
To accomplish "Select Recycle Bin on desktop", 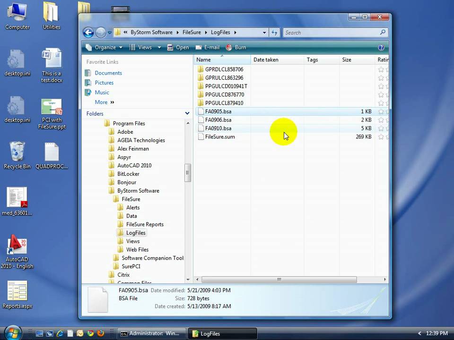I will pyautogui.click(x=17, y=155).
